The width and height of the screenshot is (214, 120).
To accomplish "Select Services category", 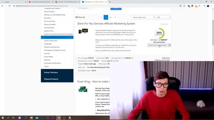I will [47, 54].
